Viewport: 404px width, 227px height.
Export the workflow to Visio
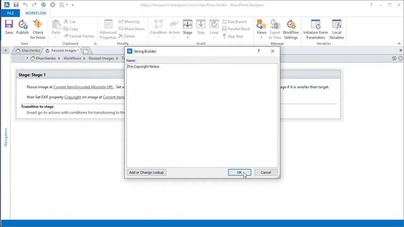[275, 30]
